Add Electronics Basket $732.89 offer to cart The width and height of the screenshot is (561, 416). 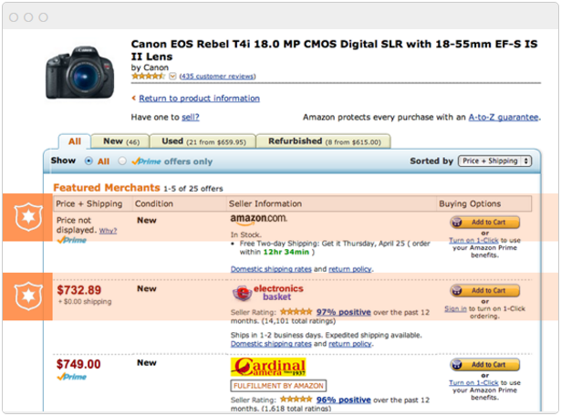[484, 291]
